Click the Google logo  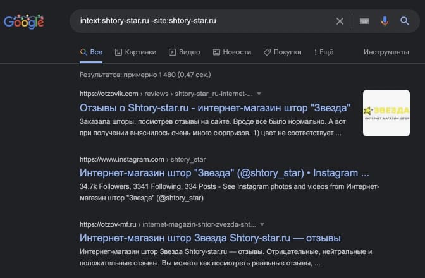23,21
